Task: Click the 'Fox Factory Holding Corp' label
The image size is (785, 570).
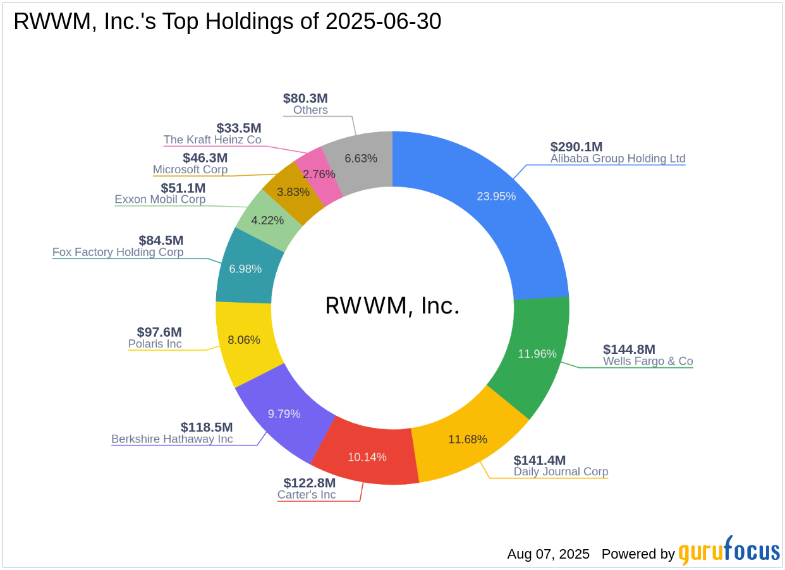Action: (x=118, y=253)
